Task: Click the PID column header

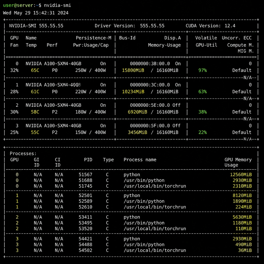Action: tap(88, 160)
